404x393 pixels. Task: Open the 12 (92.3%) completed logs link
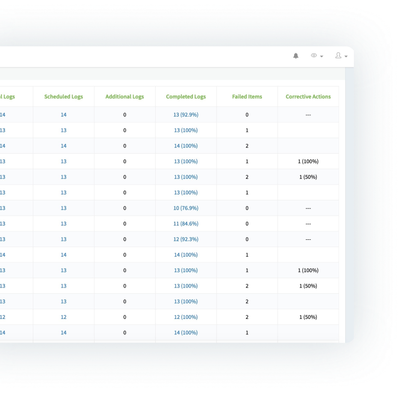[186, 239]
